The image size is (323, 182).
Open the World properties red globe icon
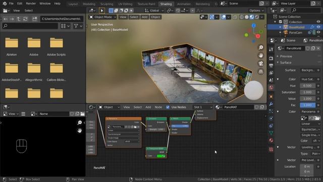[271, 87]
